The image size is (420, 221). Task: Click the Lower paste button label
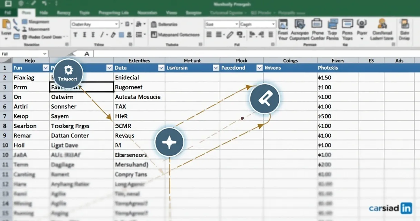[6, 33]
